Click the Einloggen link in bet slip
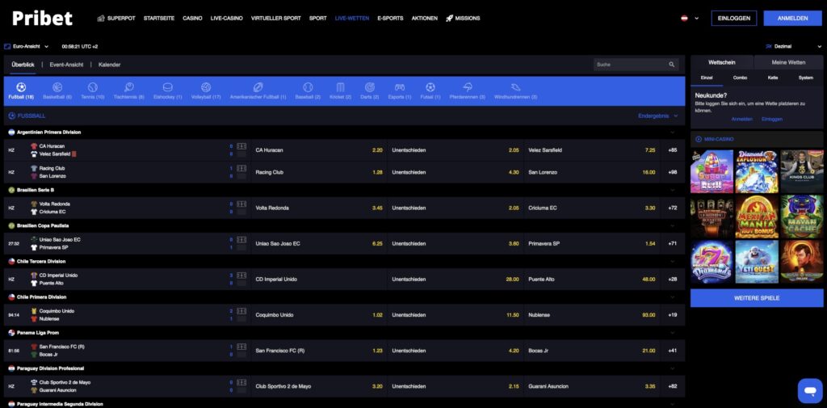The image size is (827, 408). coord(771,120)
